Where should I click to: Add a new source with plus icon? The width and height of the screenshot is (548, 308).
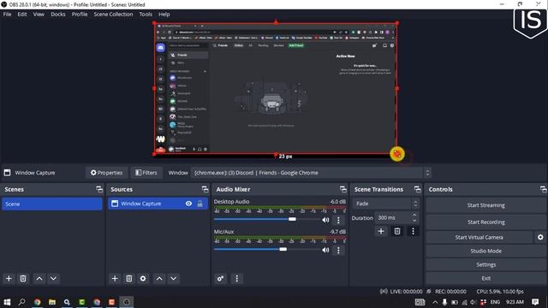click(x=115, y=278)
